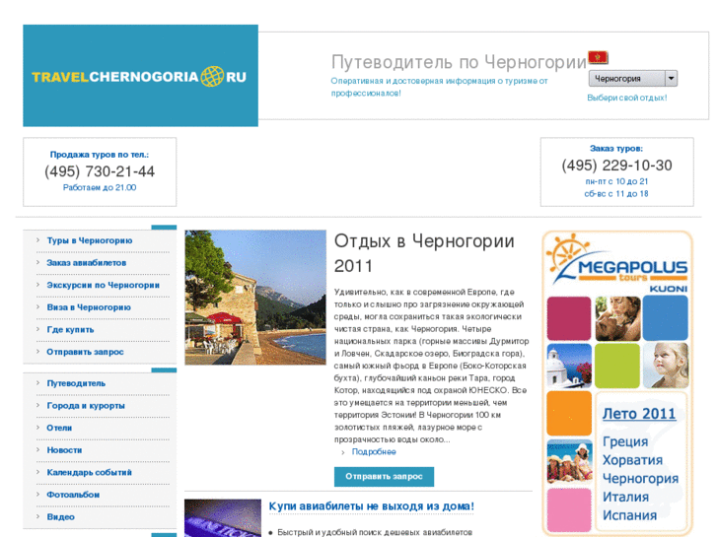
Task: Select Отправить запрос in the left menu
Action: 85,352
